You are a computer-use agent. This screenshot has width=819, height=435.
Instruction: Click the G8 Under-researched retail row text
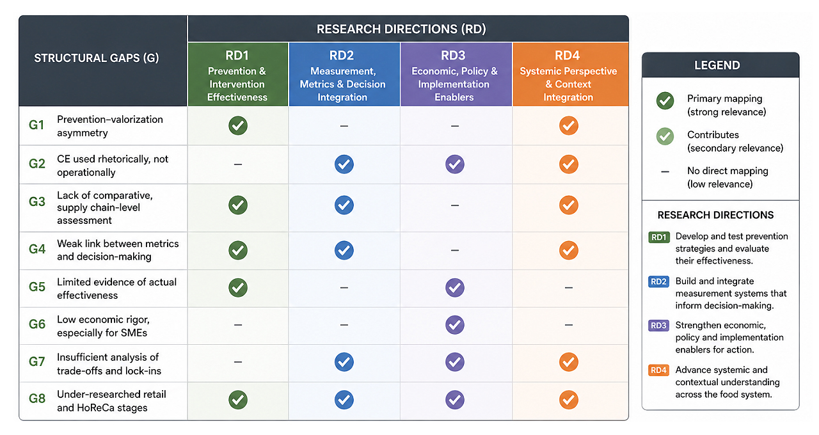pyautogui.click(x=102, y=401)
